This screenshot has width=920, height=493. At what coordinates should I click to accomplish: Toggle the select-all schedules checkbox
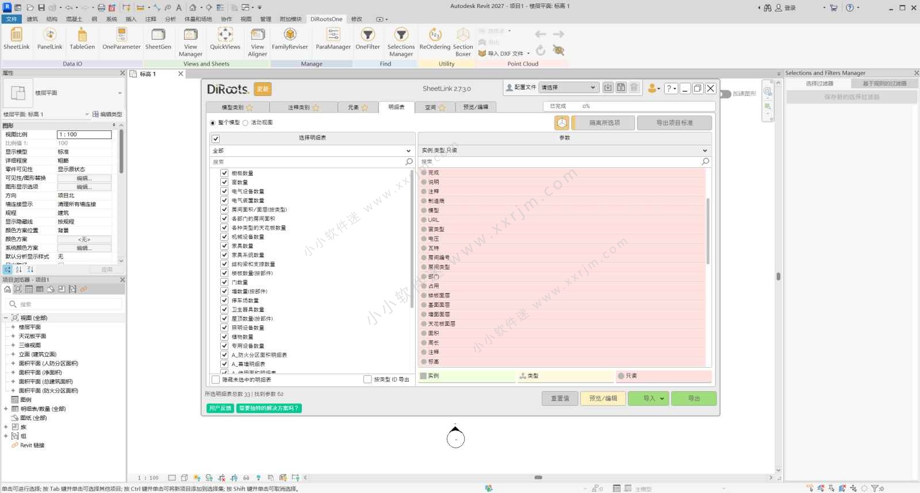tap(216, 138)
